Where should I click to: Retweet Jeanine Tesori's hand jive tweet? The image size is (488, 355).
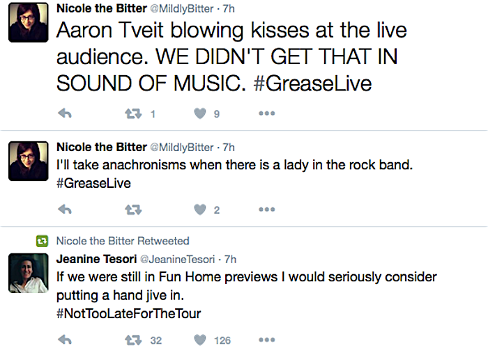coord(132,340)
